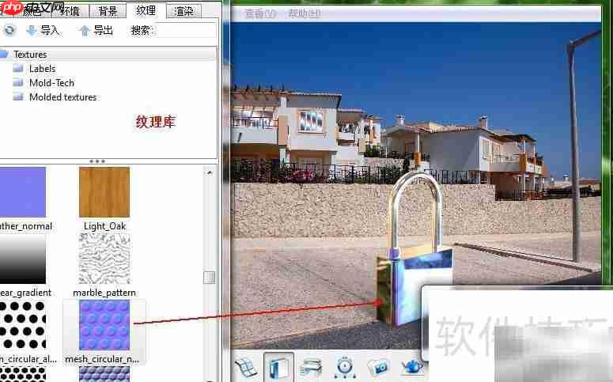Open the 查看(V) menu
Image resolution: width=613 pixels, height=382 pixels.
click(x=260, y=13)
